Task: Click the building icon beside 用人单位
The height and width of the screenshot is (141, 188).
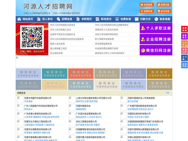Action: click(x=39, y=19)
